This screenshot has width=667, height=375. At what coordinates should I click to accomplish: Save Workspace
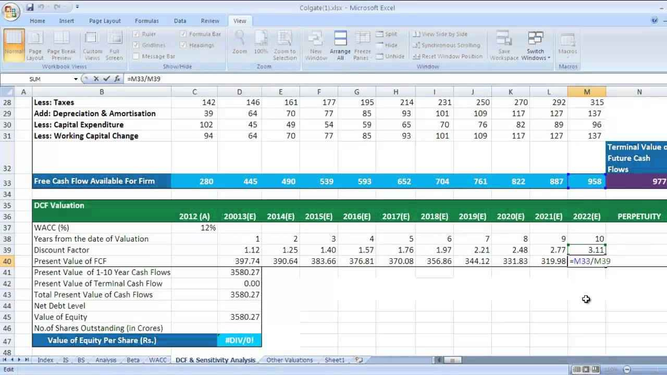click(504, 46)
